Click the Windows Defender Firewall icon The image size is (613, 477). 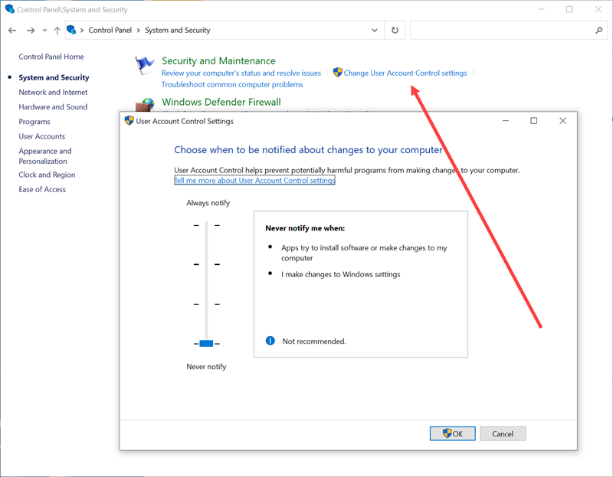(145, 105)
